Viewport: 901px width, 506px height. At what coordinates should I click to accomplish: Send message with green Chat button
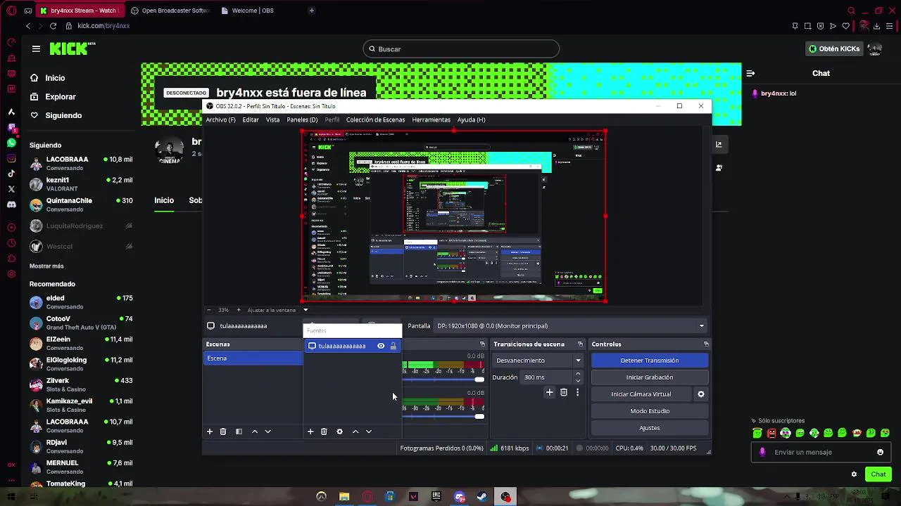pos(878,474)
